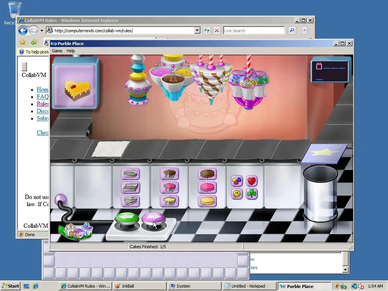388x291 pixels.
Task: Pick the yellow icing
Action: 207,201
